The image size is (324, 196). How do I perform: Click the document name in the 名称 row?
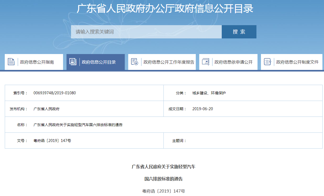pos(78,125)
